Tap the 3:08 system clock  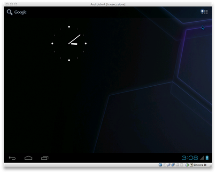tap(190, 158)
